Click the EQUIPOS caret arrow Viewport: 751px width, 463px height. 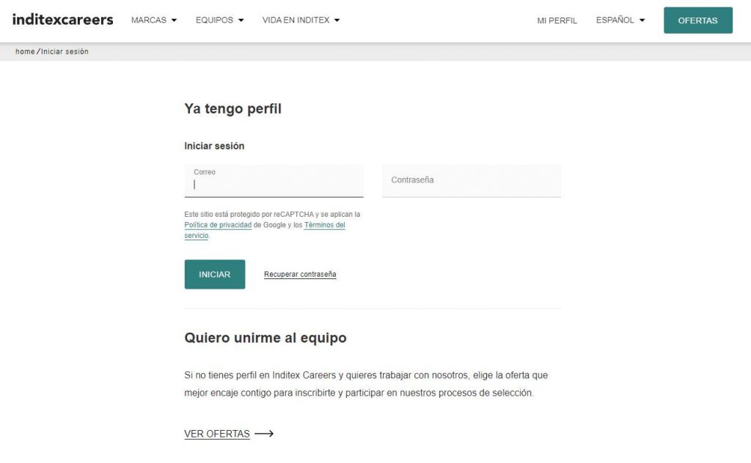241,20
